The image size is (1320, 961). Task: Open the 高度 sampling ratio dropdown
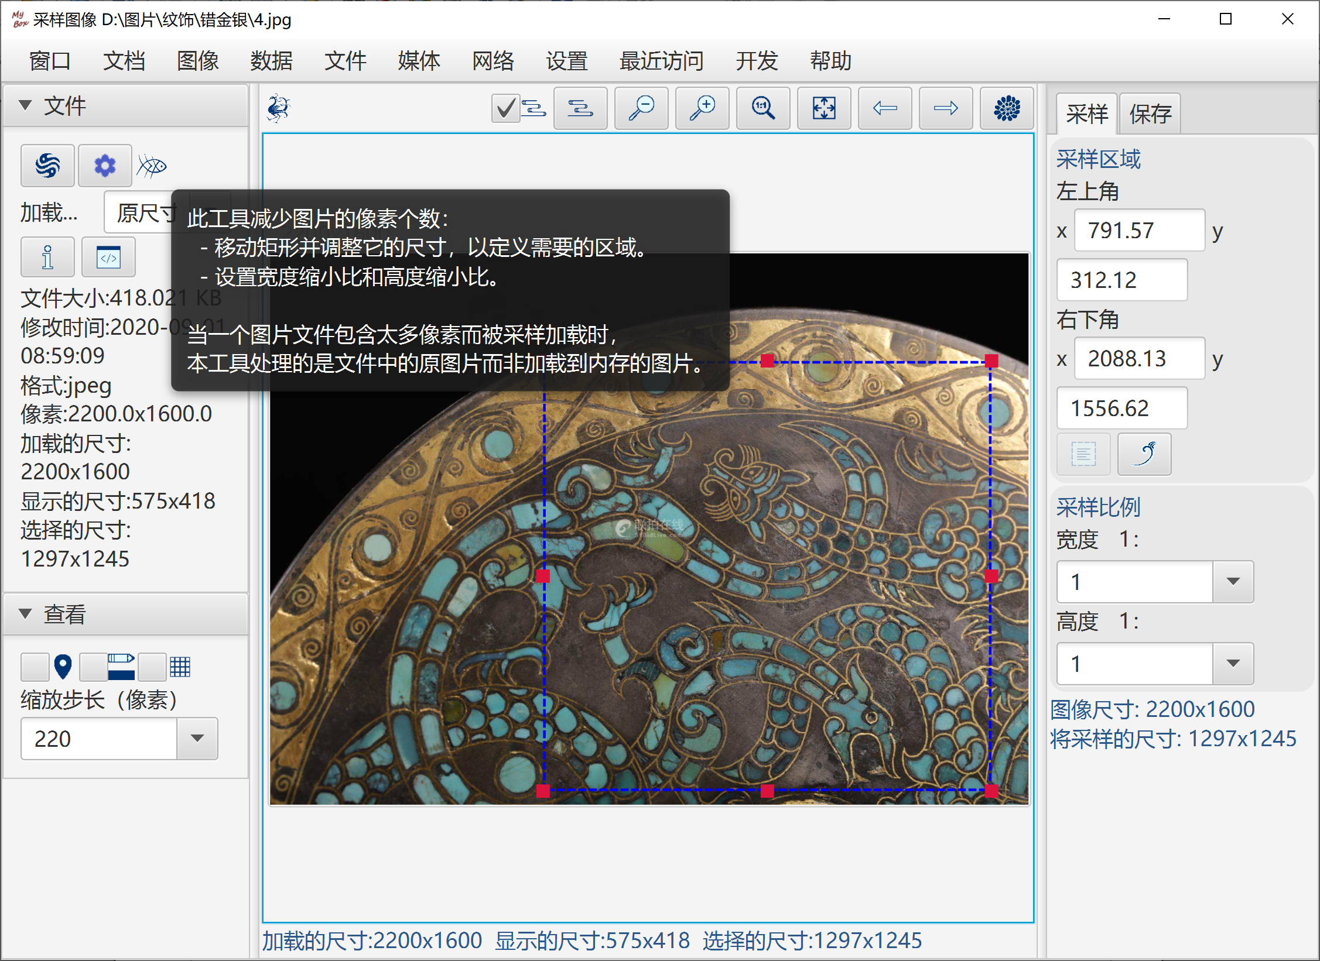[x=1233, y=664]
